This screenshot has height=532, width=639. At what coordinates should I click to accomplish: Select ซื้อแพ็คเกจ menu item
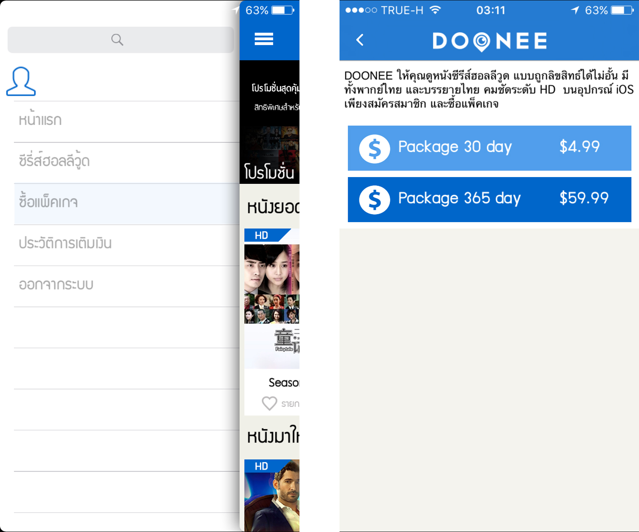click(x=127, y=204)
